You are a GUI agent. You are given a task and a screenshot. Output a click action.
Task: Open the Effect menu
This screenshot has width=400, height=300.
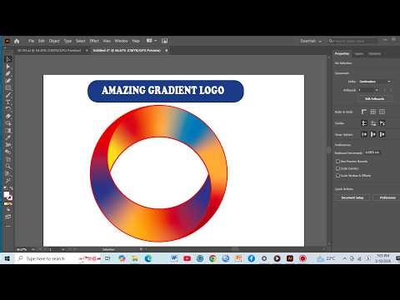[94, 41]
